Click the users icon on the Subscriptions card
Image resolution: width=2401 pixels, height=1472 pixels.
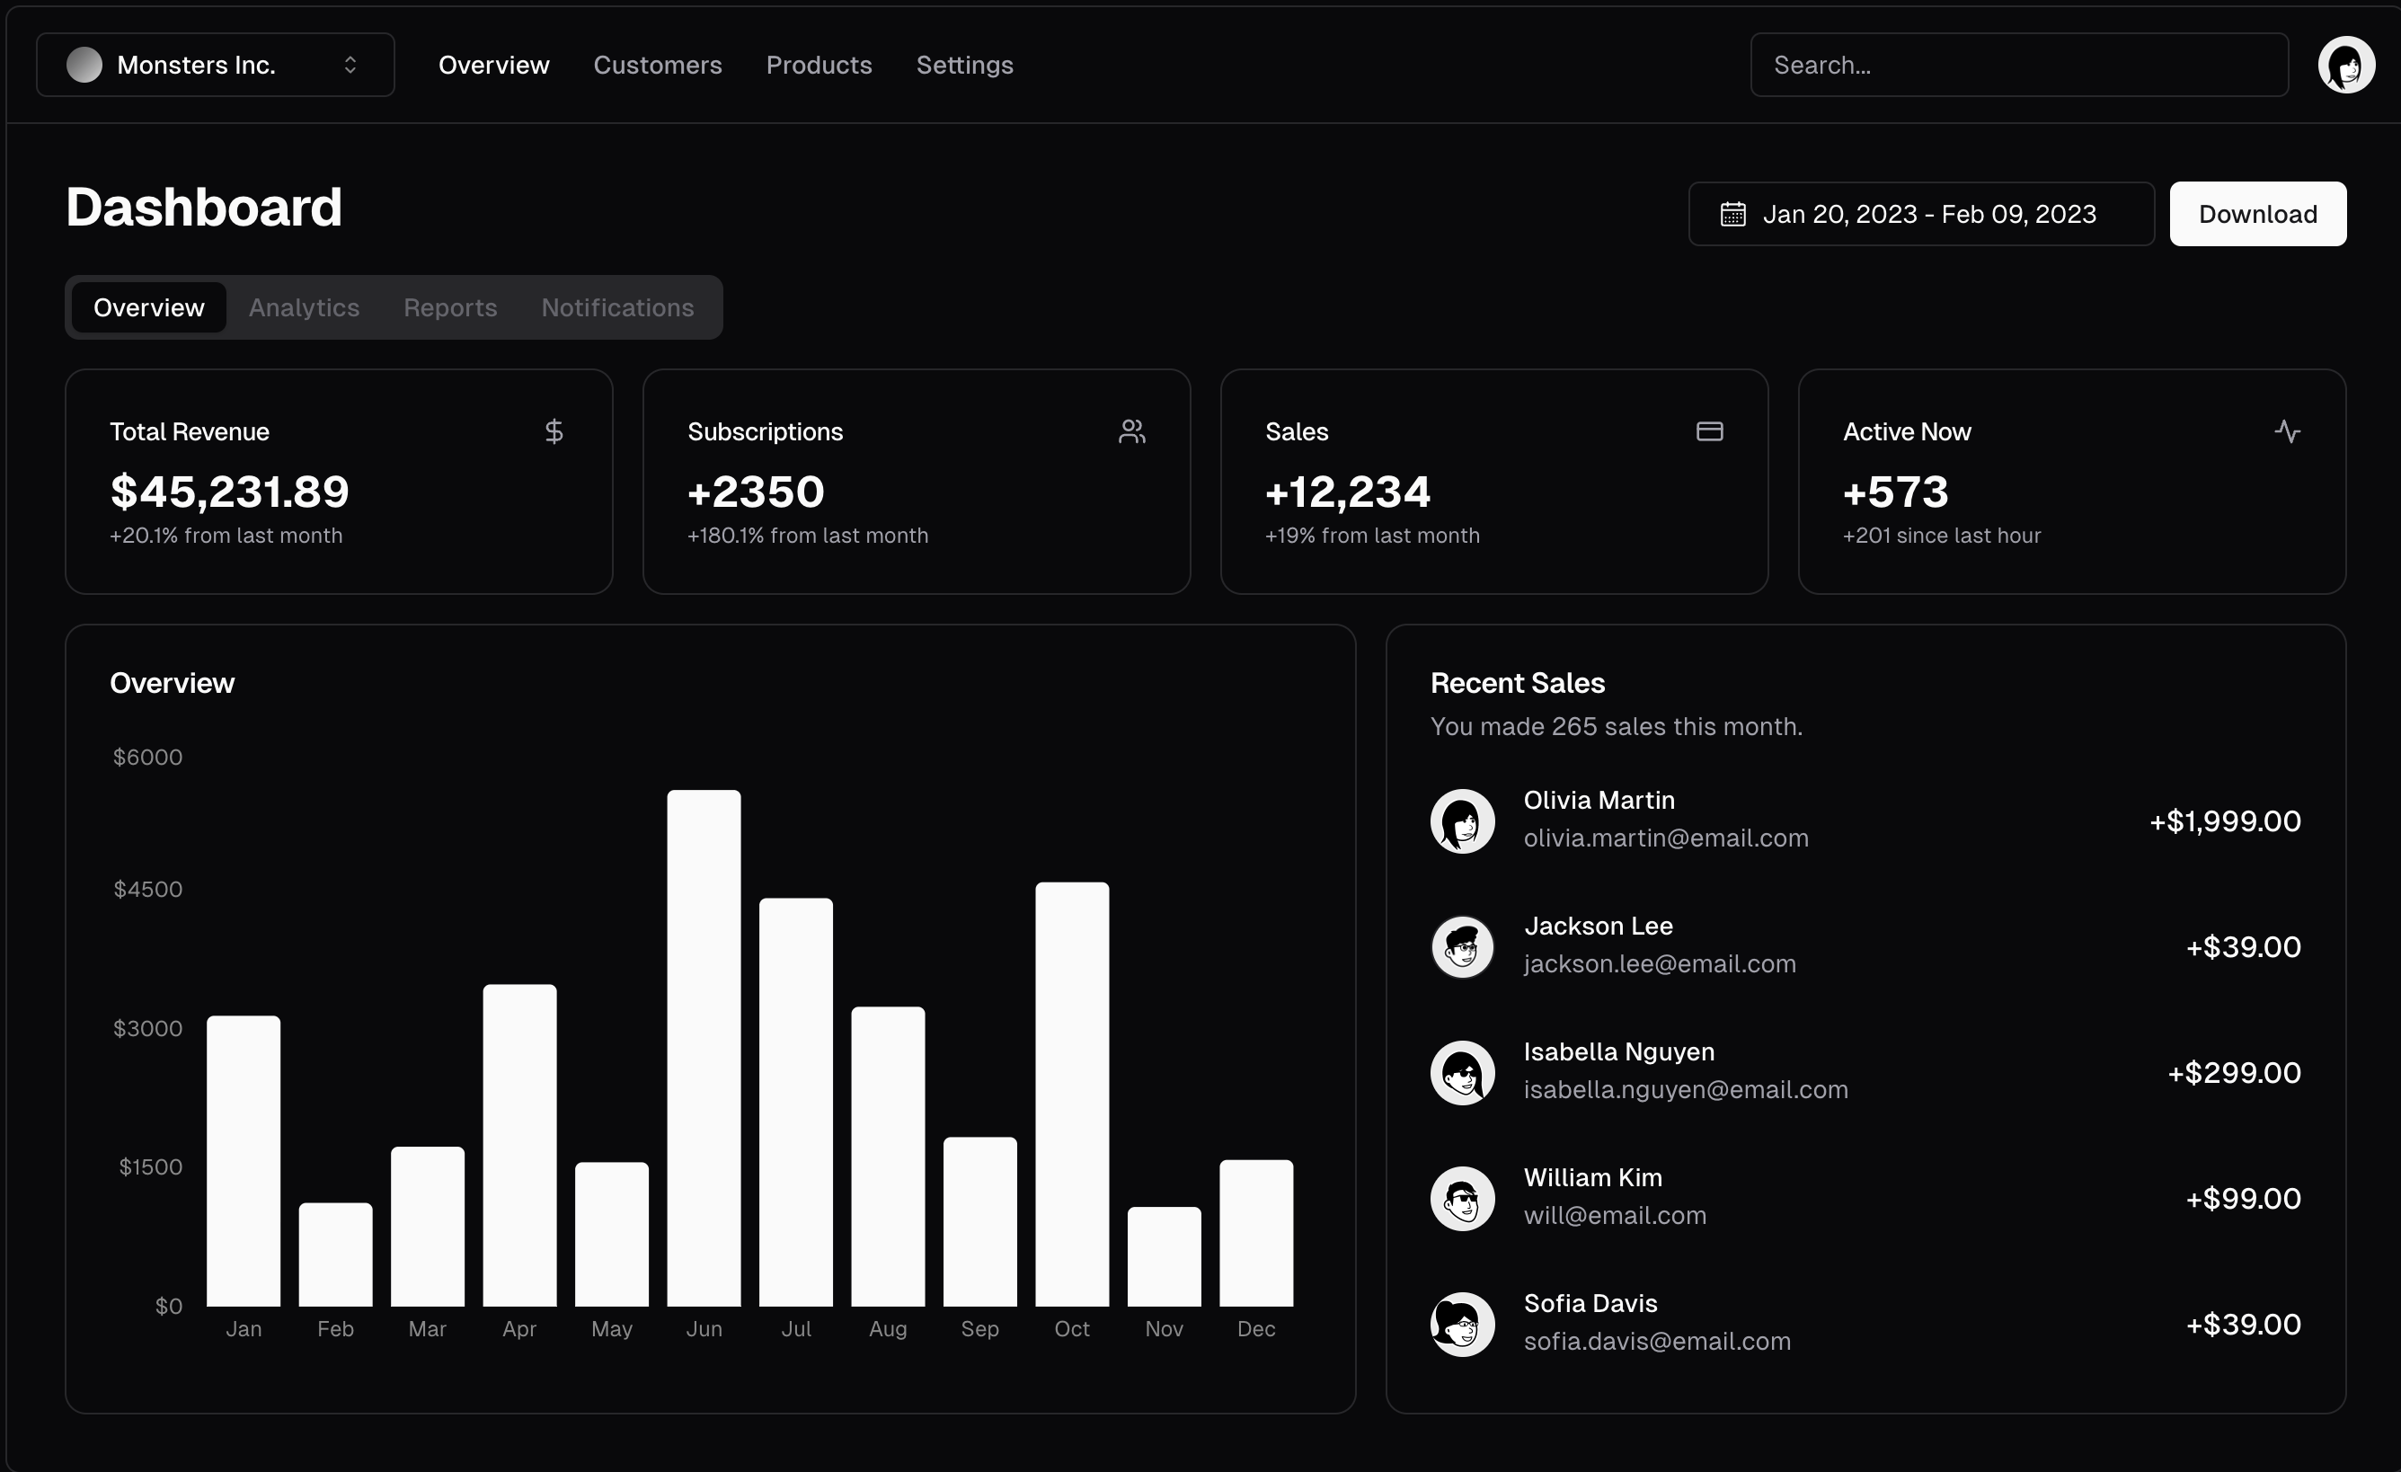[x=1131, y=430]
